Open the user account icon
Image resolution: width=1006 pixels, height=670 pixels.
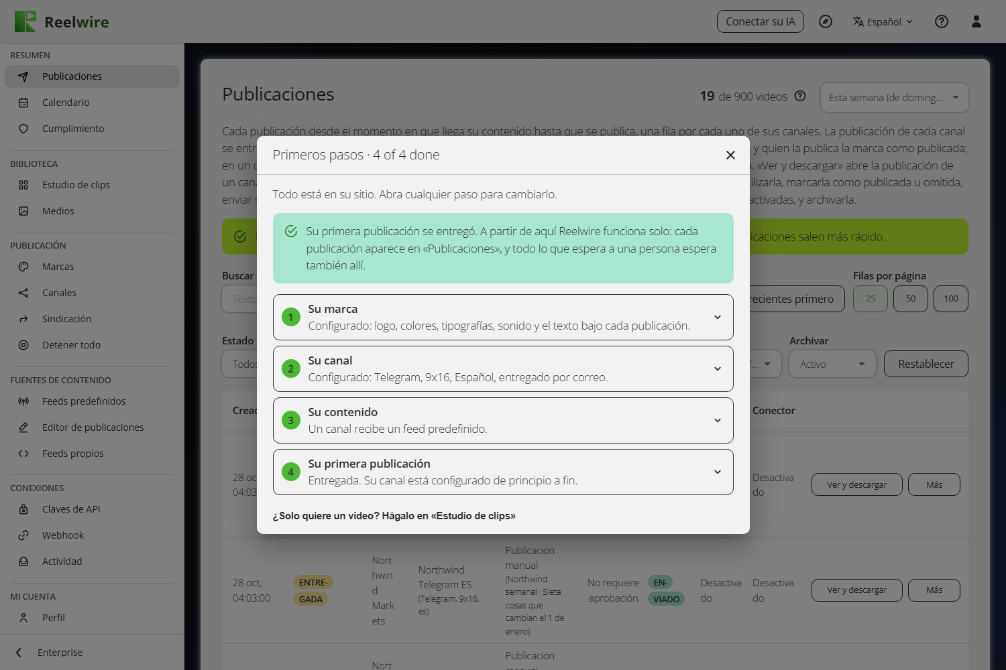pyautogui.click(x=976, y=21)
